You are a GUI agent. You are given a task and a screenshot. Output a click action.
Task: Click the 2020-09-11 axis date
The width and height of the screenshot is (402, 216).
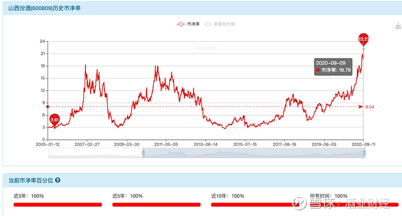363,145
